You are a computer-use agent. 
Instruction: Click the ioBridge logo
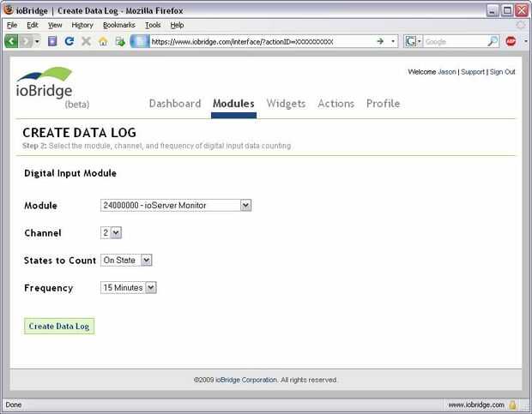coord(44,83)
